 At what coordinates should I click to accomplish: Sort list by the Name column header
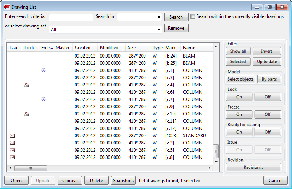pos(189,48)
